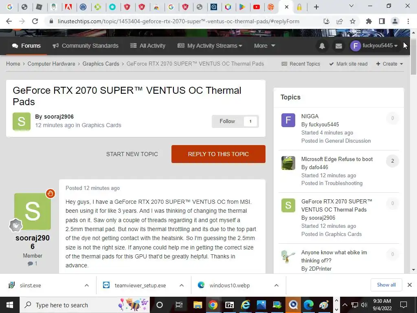
Task: Open Microsoft Edge from the taskbar
Action: click(309, 305)
